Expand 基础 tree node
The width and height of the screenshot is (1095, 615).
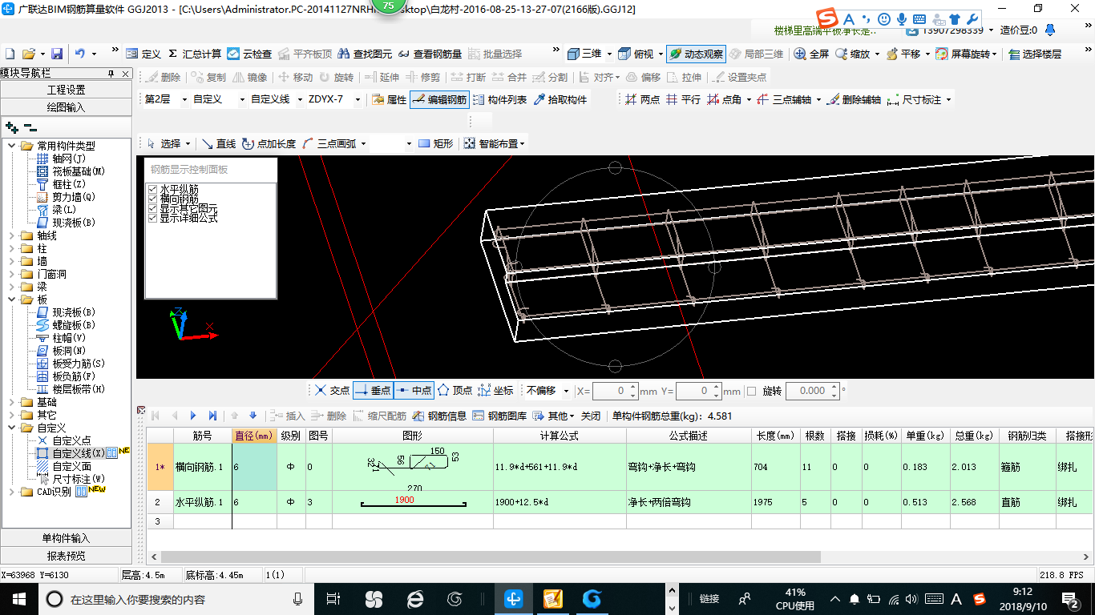tap(12, 402)
